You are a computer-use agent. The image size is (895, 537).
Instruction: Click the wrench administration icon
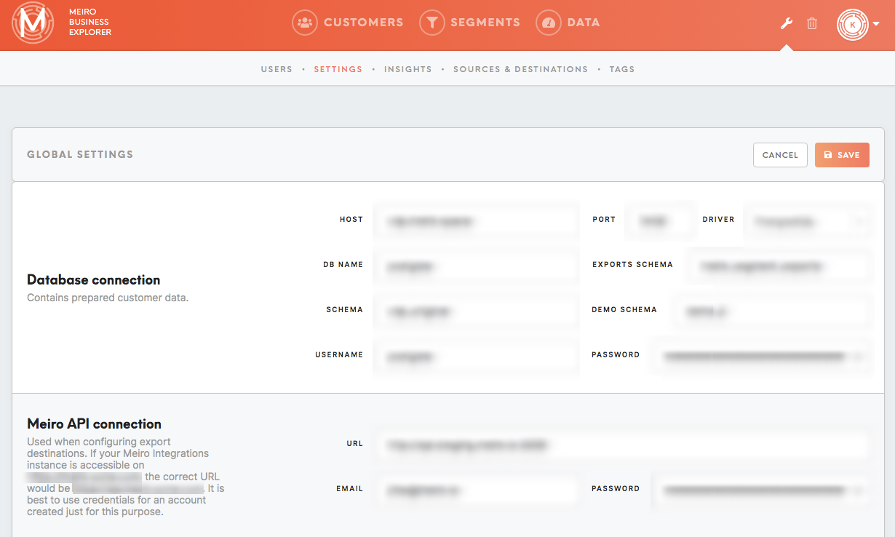click(786, 23)
